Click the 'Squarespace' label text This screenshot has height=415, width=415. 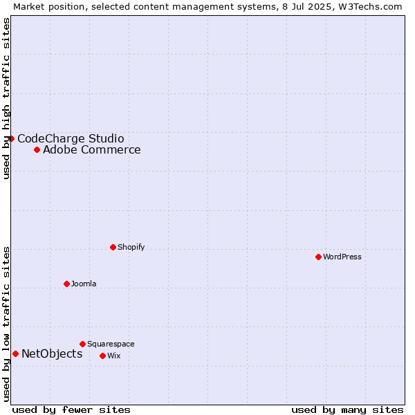111,344
